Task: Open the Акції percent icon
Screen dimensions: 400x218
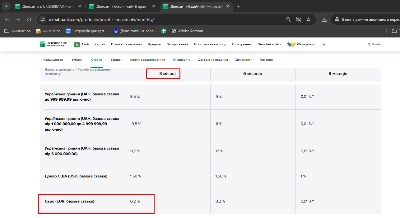Action: point(77,44)
